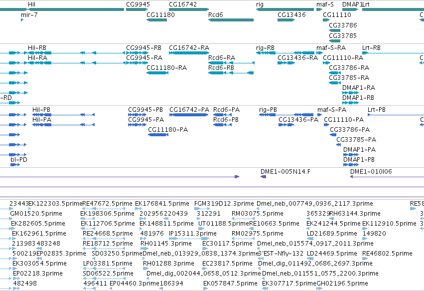
Task: Click the Rcd6-PB protein feature
Action: pyautogui.click(x=222, y=125)
